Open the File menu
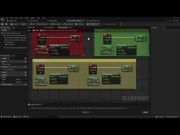Image resolution: width=180 pixels, height=135 pixels. pyautogui.click(x=7, y=18)
